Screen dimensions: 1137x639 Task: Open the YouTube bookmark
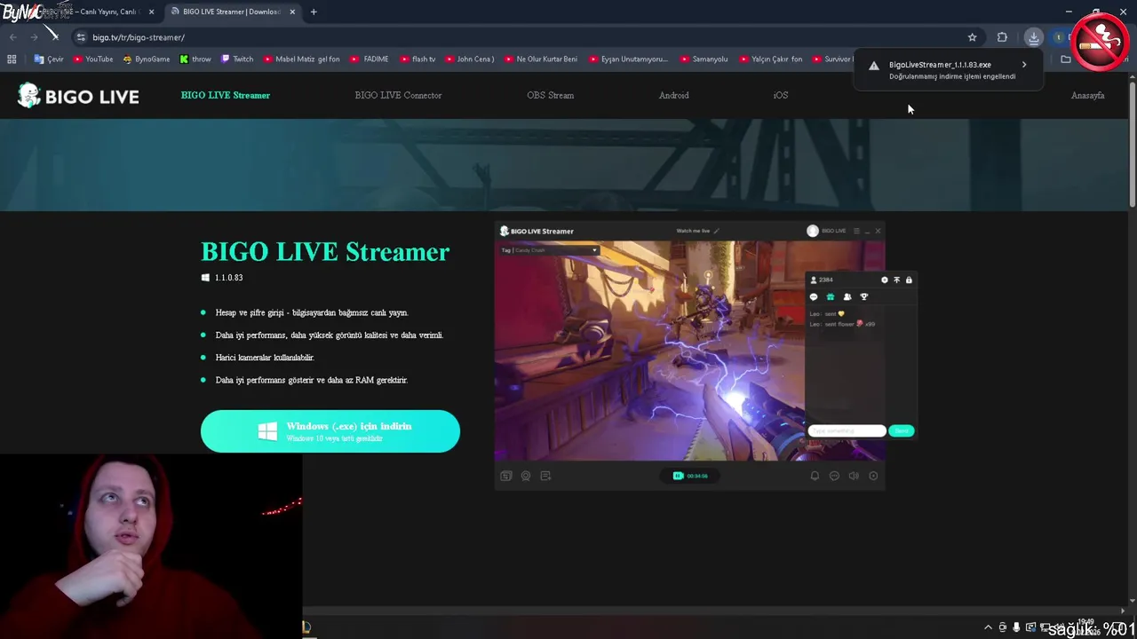[x=93, y=59]
